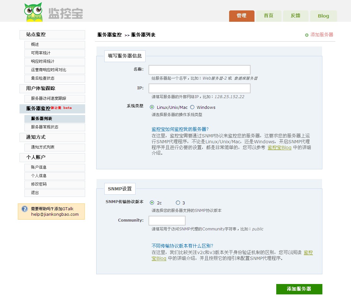This screenshot has width=351, height=297.
Task: Open 可用率统计 in the sidebar
Action: pyautogui.click(x=55, y=53)
